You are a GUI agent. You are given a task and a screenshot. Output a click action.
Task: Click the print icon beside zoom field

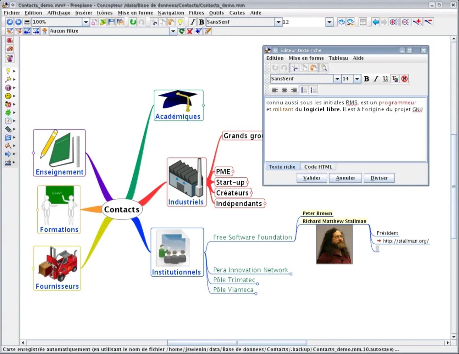(x=27, y=22)
